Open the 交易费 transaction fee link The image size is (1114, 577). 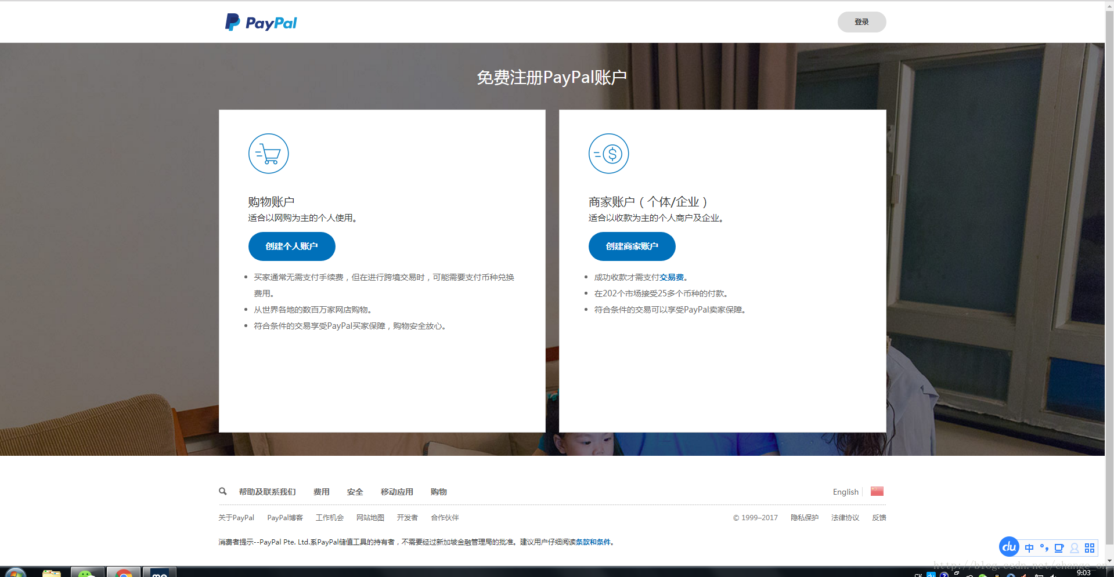point(672,277)
